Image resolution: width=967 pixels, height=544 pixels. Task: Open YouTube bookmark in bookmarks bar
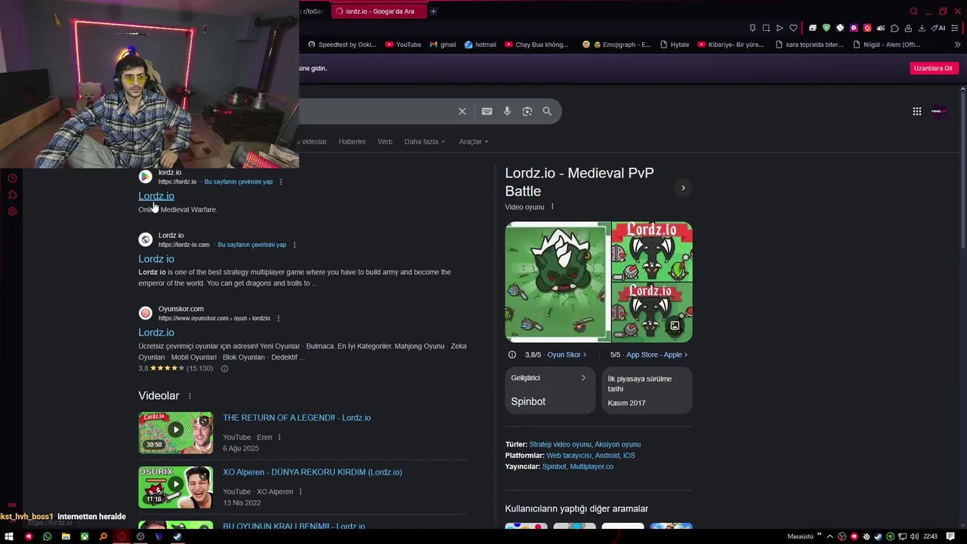click(x=403, y=45)
